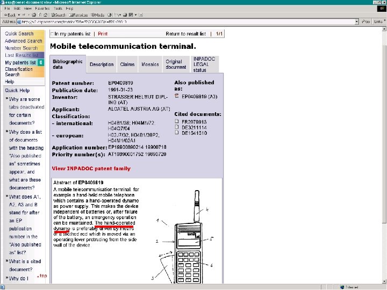Click the Back button in toolbar
387x290 pixels.
[10, 15]
